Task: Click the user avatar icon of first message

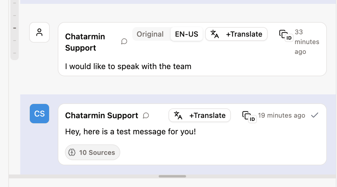Action: (39, 32)
